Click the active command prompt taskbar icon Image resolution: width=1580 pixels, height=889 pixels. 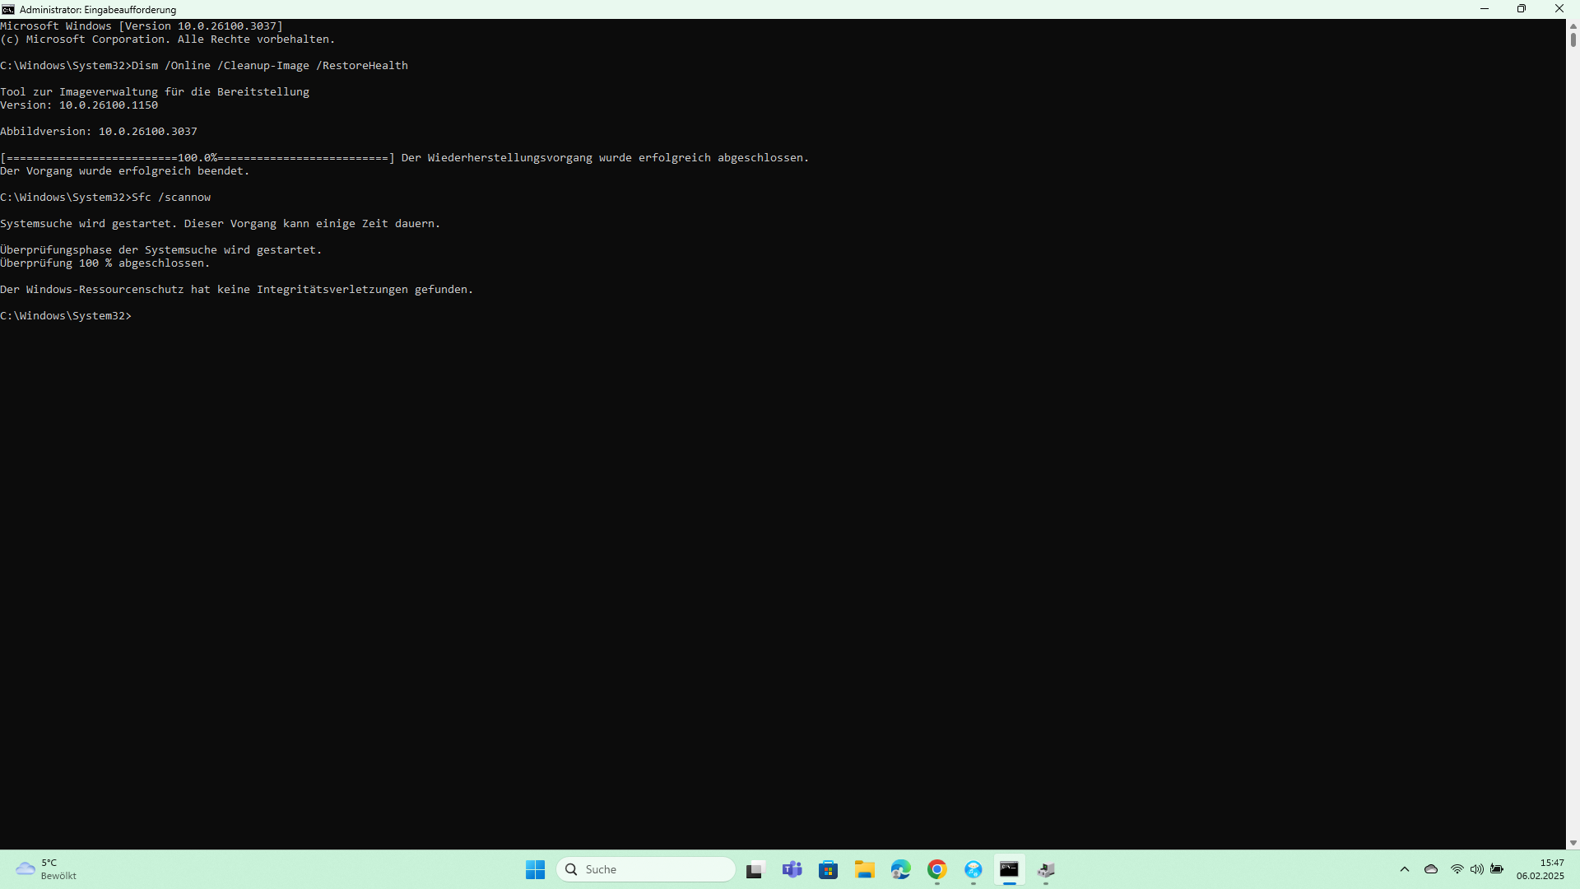click(1009, 869)
